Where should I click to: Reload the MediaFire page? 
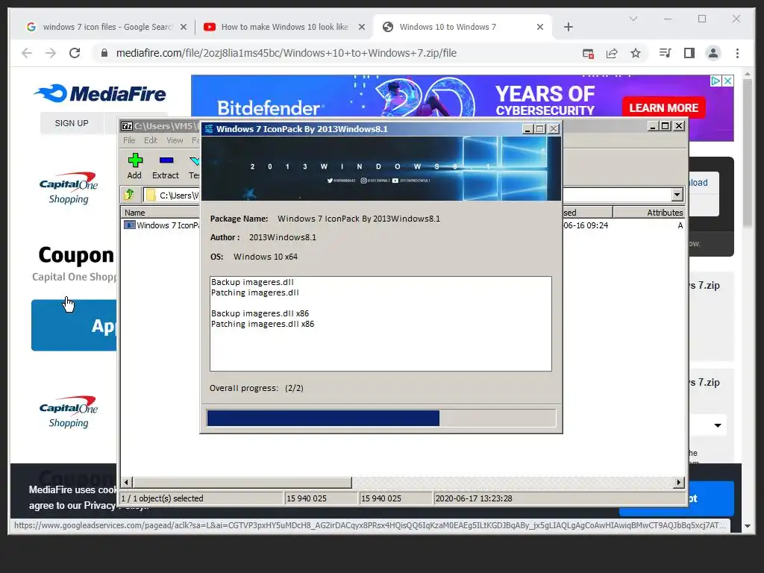pos(75,53)
